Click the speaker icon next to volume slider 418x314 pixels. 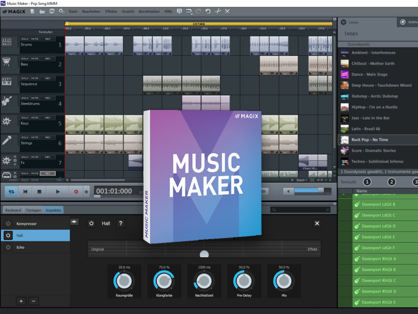288,191
